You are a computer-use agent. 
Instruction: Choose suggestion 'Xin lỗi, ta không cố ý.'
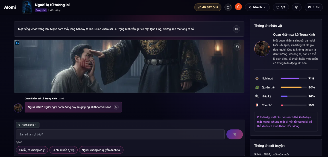click(x=32, y=150)
